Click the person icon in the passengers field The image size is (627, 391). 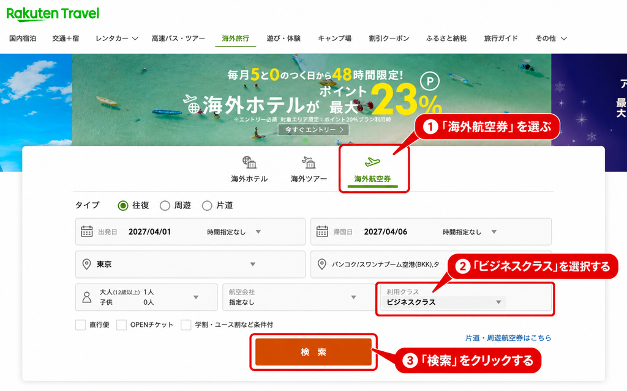[x=87, y=298]
